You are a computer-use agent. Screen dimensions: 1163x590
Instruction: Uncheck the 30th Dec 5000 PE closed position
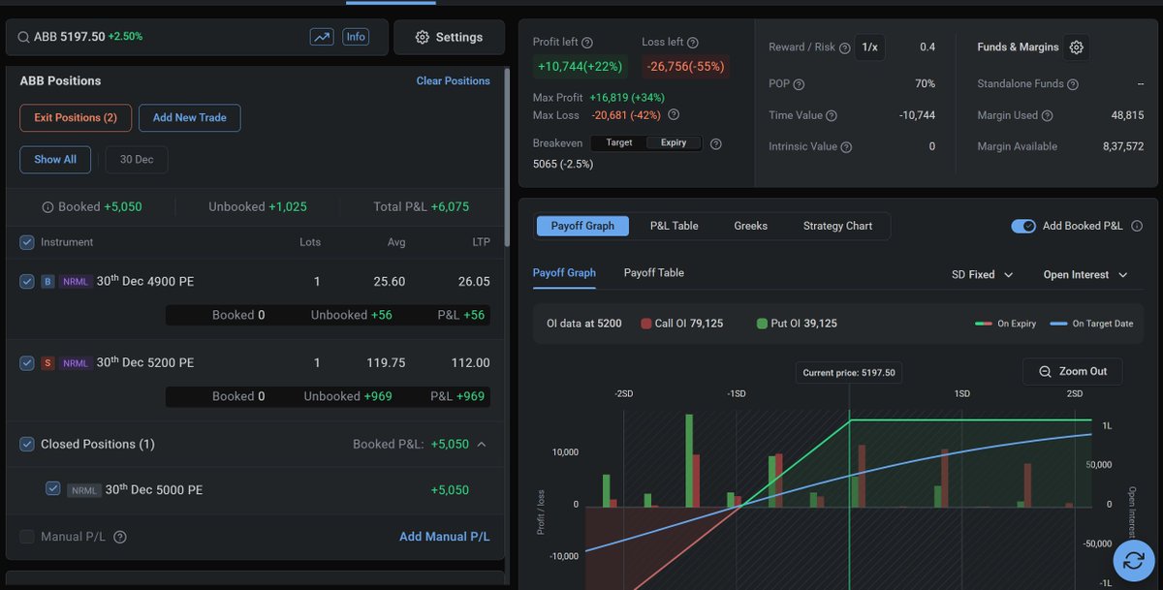pyautogui.click(x=53, y=488)
